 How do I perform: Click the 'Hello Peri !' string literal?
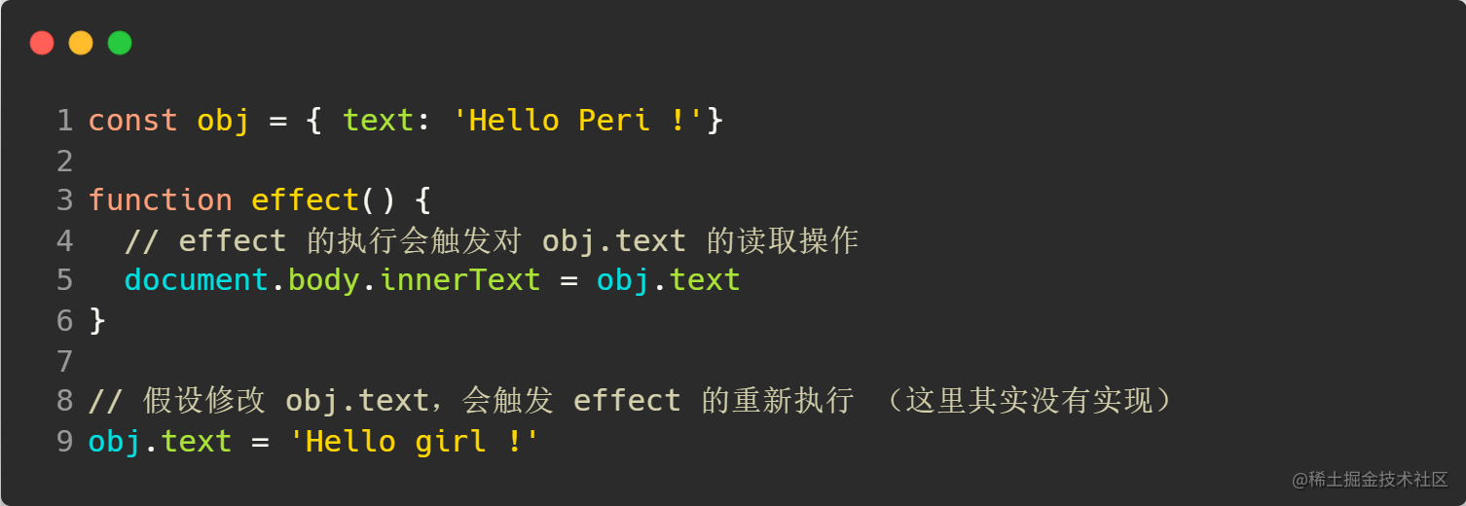tap(578, 121)
